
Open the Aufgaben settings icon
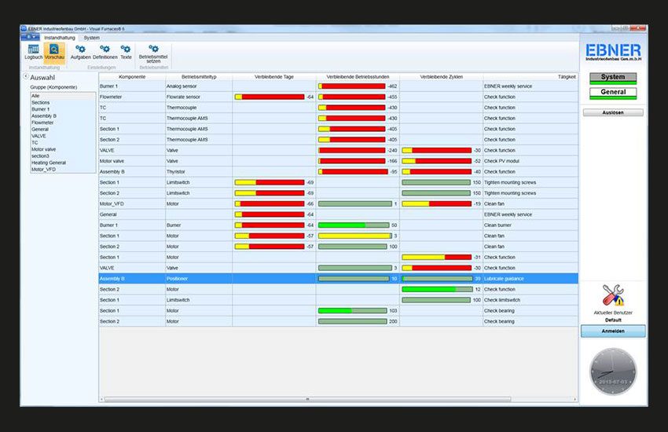pos(80,53)
